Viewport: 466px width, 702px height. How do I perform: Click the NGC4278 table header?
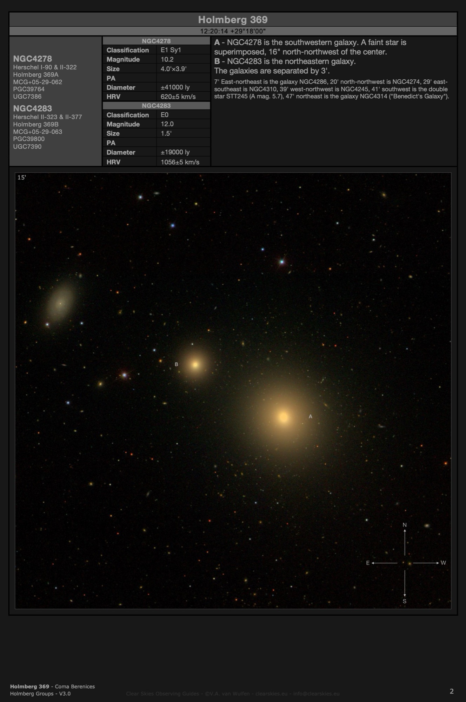coord(156,41)
